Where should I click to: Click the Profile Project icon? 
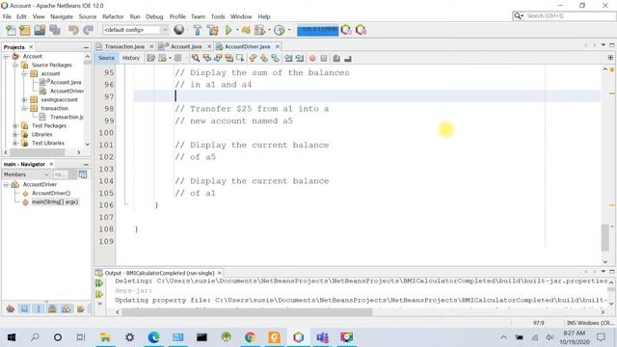279,30
